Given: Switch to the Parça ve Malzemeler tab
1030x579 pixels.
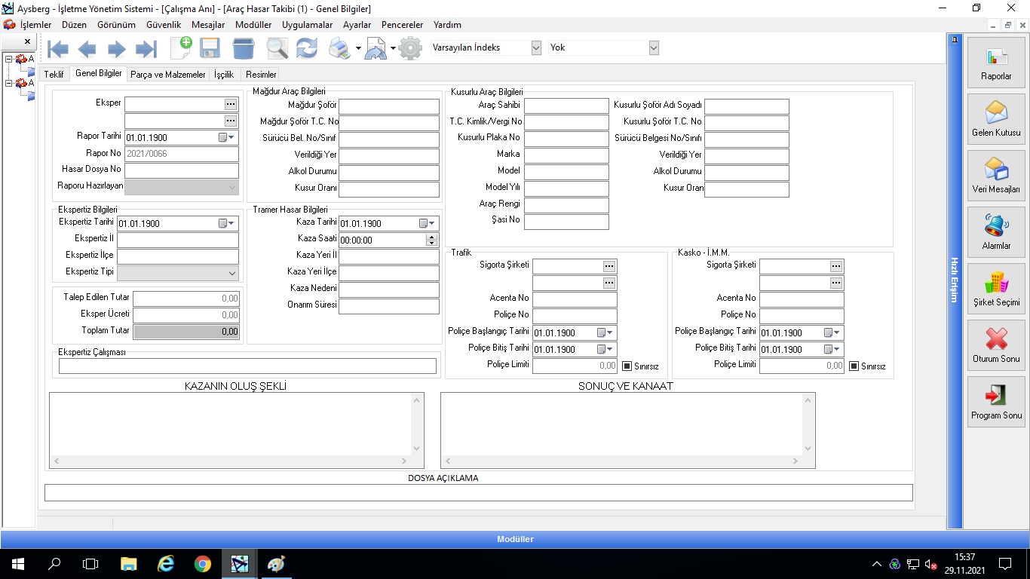Looking at the screenshot, I should coord(167,75).
